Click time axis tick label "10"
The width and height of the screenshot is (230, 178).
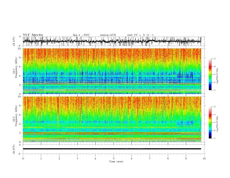pyautogui.click(x=204, y=159)
